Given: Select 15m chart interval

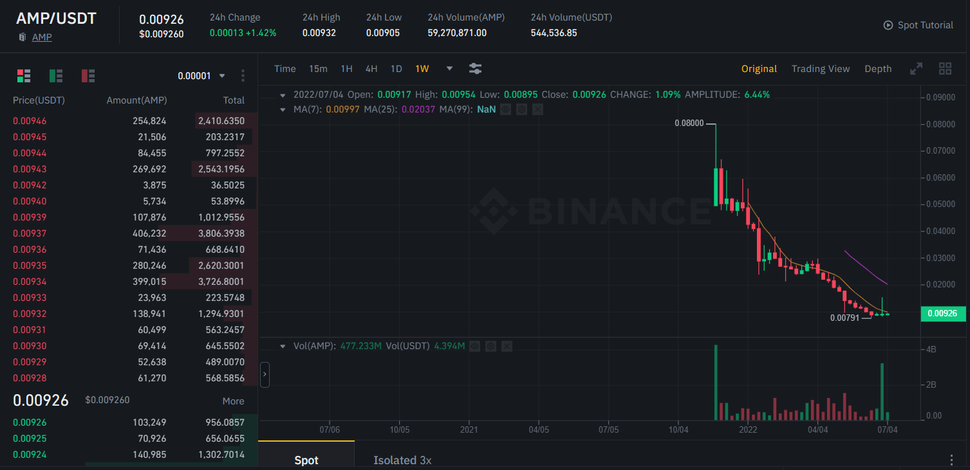Looking at the screenshot, I should (318, 69).
